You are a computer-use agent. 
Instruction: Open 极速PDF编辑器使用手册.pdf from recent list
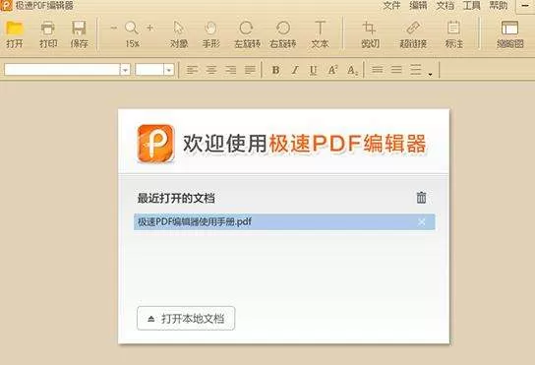click(x=284, y=222)
